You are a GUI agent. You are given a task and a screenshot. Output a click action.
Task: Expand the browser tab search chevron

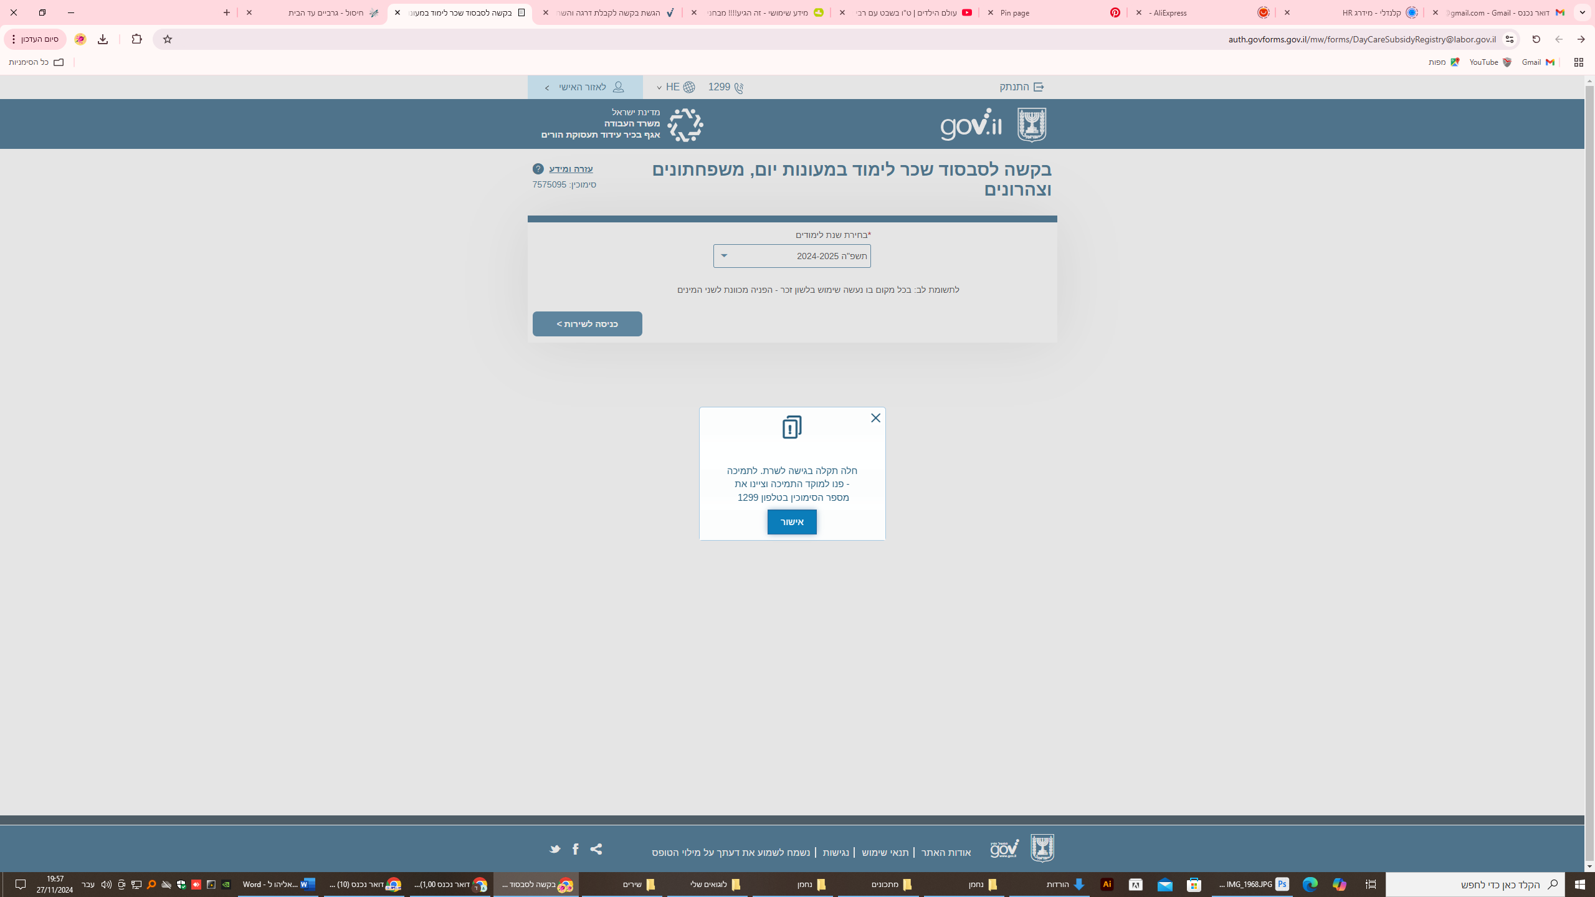click(1582, 12)
